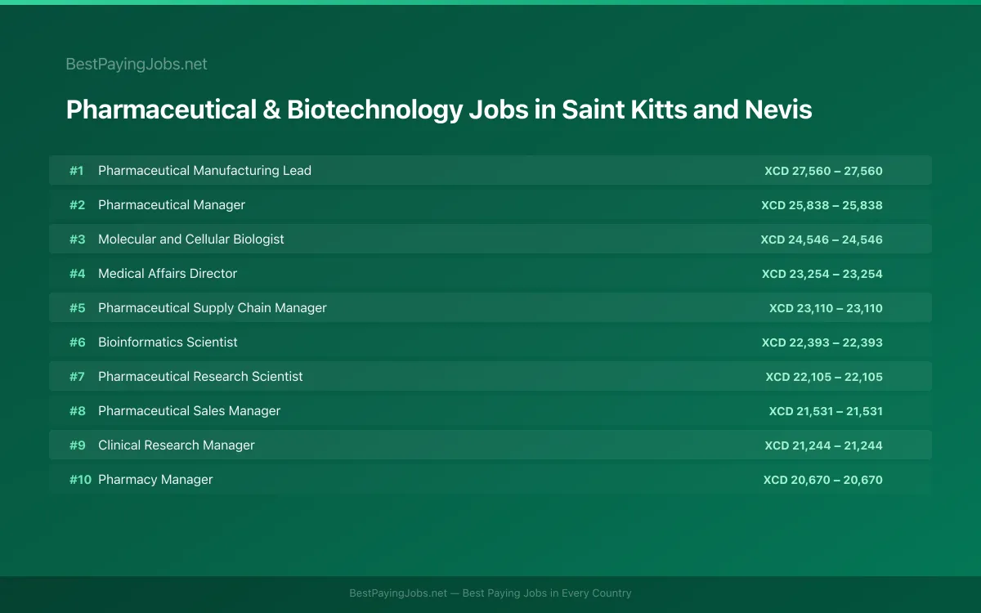
Task: Click rank number #4
Action: (77, 274)
